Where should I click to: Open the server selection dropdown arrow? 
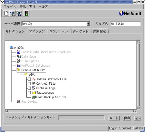click(x=88, y=24)
